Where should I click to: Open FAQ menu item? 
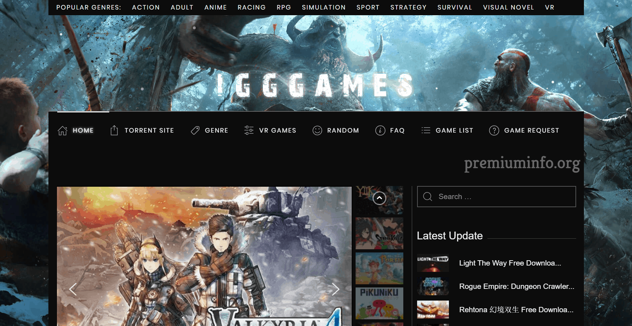397,130
